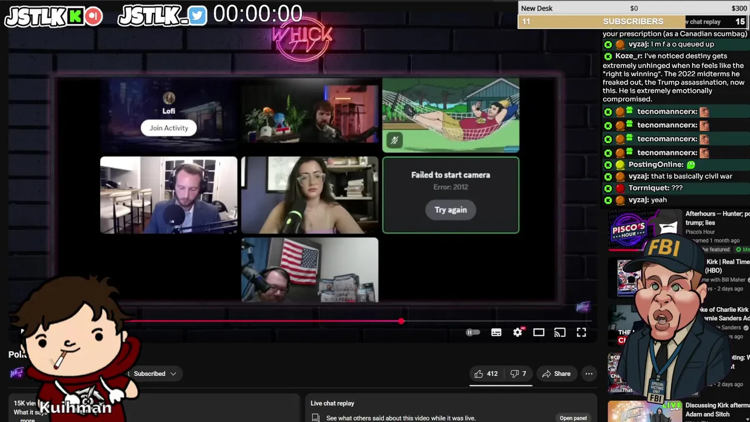This screenshot has height=422, width=750.
Task: Click the yellow badge beside PostingOnline
Action: 620,165
